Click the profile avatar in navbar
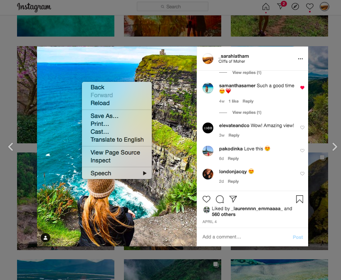Image resolution: width=341 pixels, height=280 pixels. (x=324, y=7)
